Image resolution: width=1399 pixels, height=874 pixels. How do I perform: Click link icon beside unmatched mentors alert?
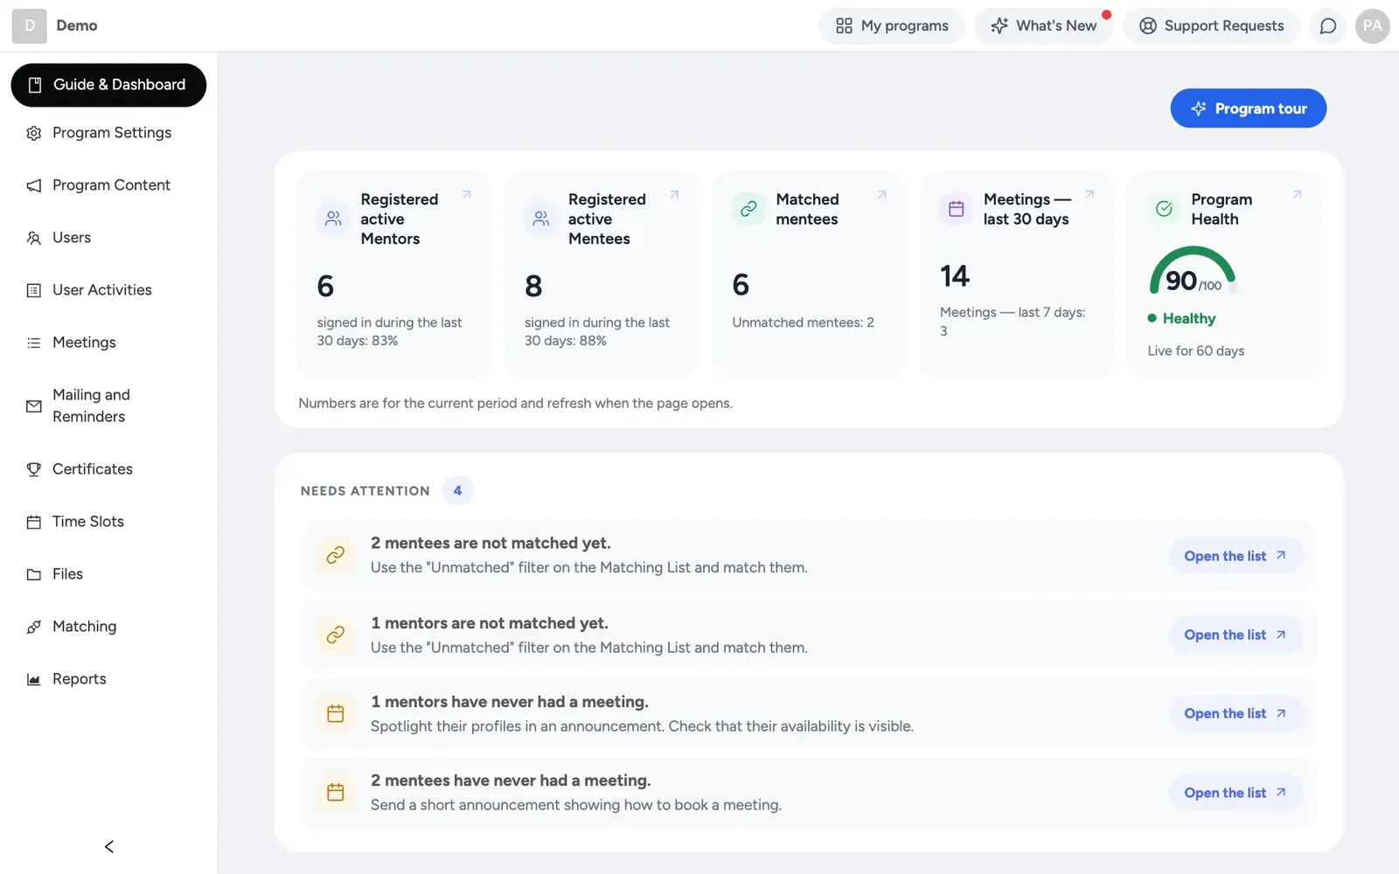335,635
